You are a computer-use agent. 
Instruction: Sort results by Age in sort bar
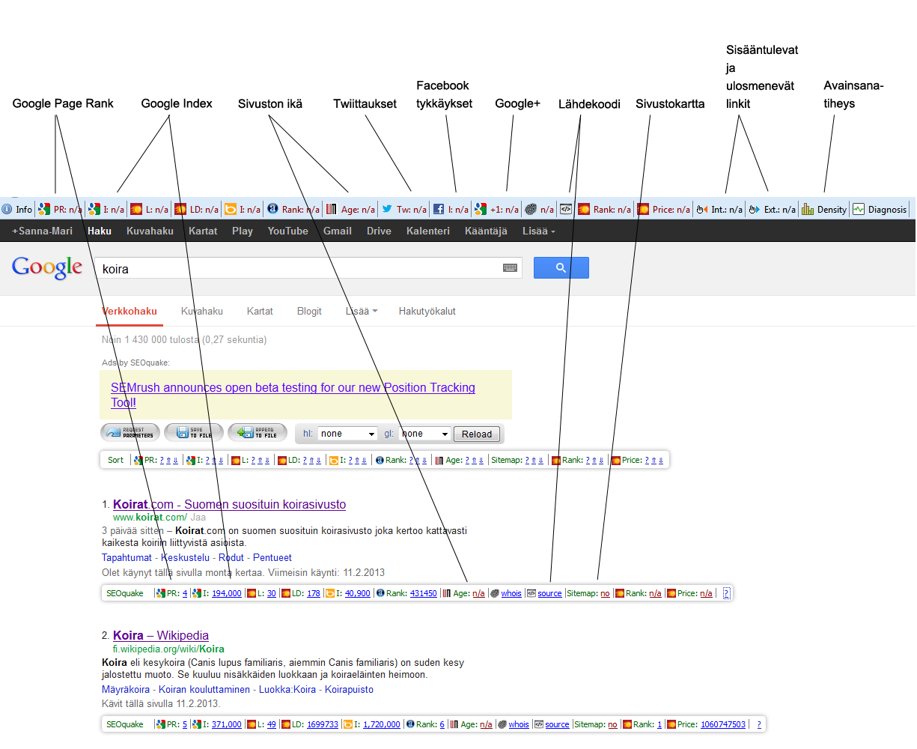pos(460,460)
